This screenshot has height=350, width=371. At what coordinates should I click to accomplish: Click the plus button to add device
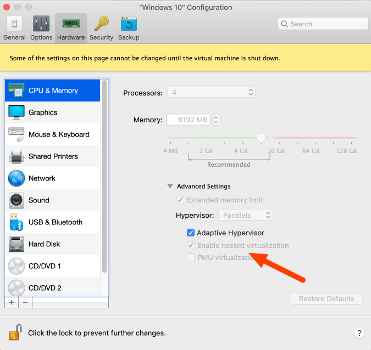(x=12, y=302)
